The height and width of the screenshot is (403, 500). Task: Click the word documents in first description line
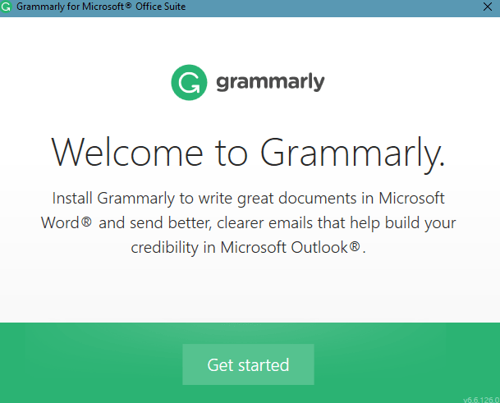(x=317, y=199)
